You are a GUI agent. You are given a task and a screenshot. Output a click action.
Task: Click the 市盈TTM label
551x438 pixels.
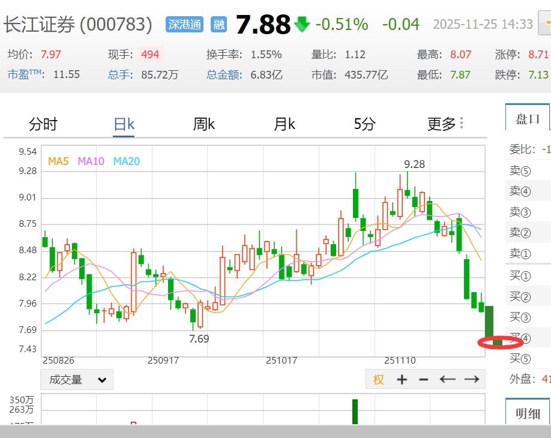click(26, 74)
